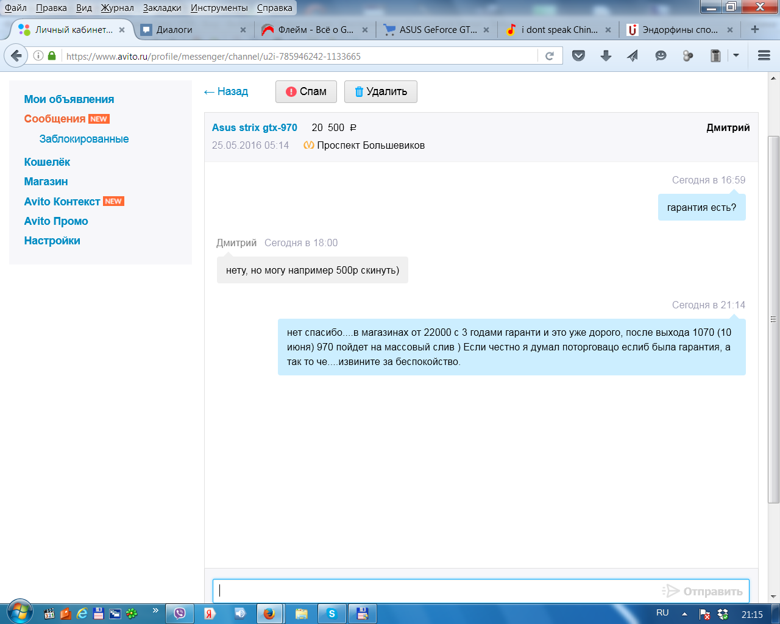Reload the page with the refresh icon
This screenshot has height=624, width=780.
point(549,56)
